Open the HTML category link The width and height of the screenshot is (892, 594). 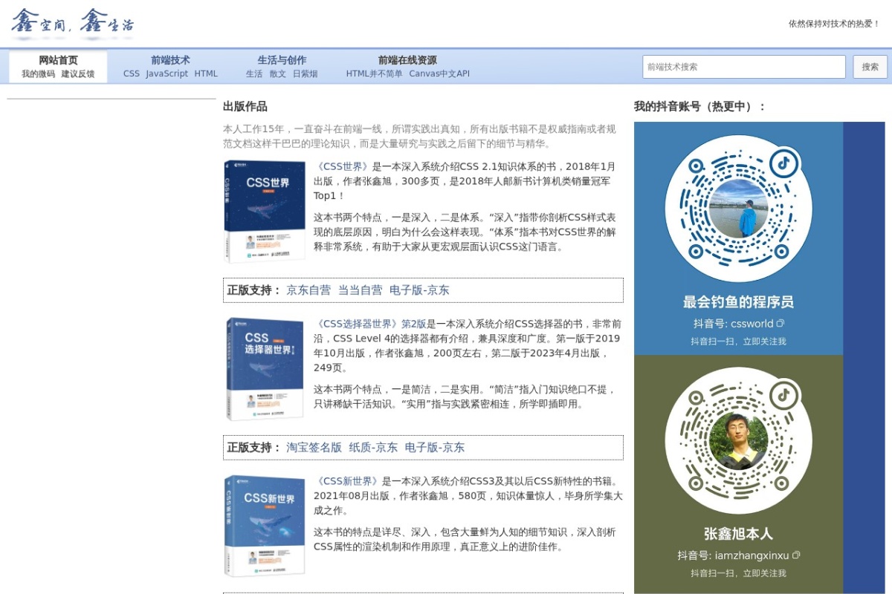(206, 74)
